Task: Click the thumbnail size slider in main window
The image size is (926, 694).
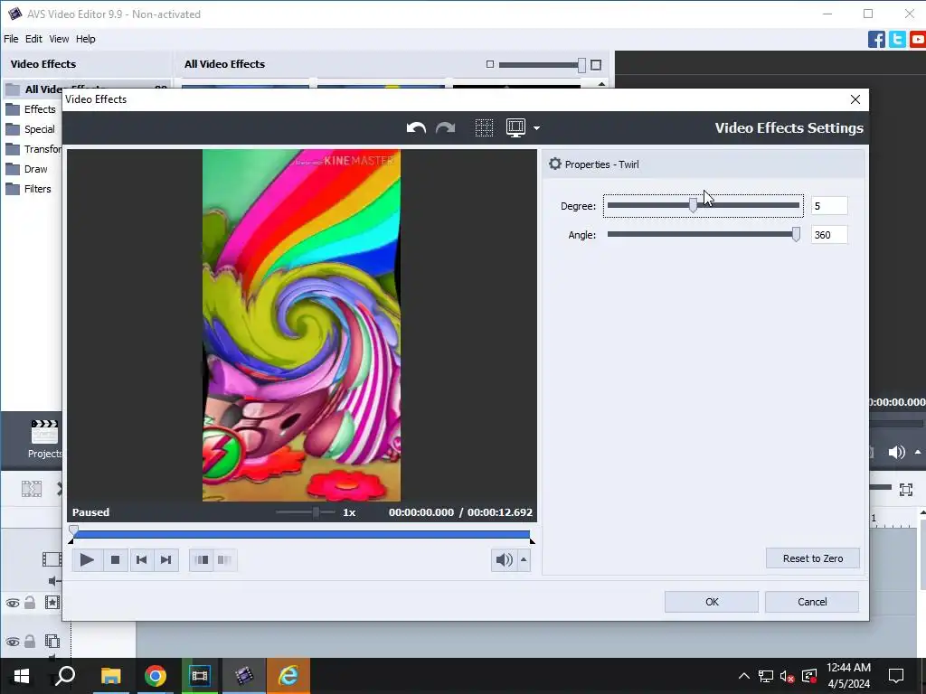Action: 541,65
